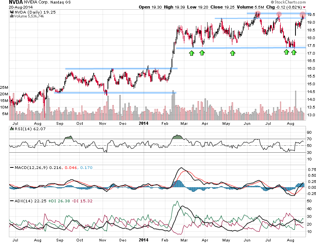Click the 'RSI(14) 62.07' label
Screen dimensions: 316x243
30,129
